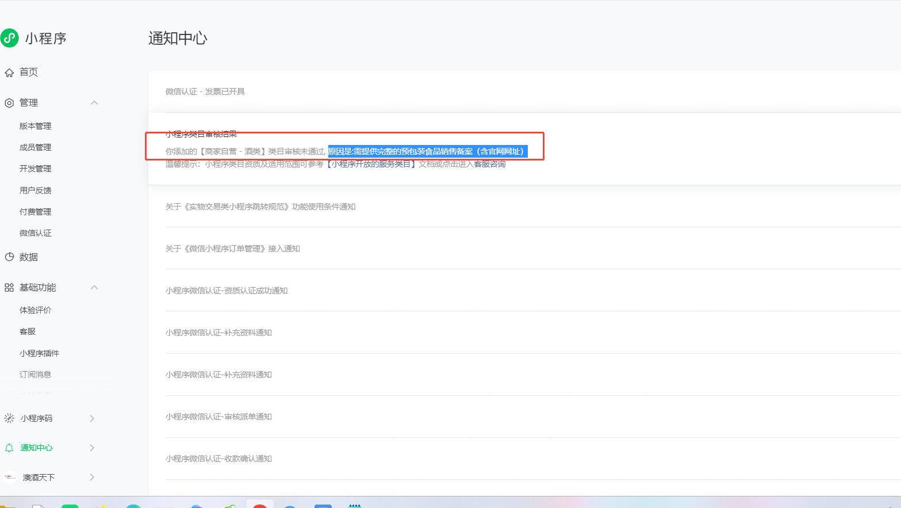Open 小程序插件 in sidebar
Viewport: 901px width, 508px height.
(40, 353)
